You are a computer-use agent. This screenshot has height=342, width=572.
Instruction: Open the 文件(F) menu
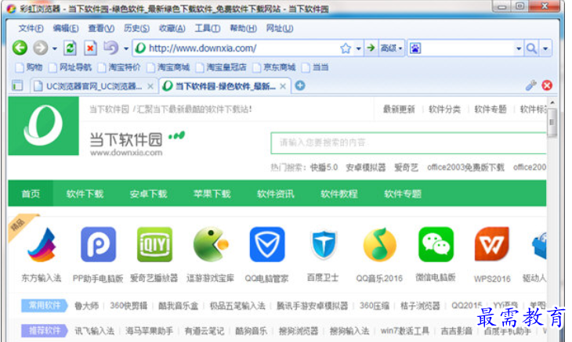(x=31, y=28)
